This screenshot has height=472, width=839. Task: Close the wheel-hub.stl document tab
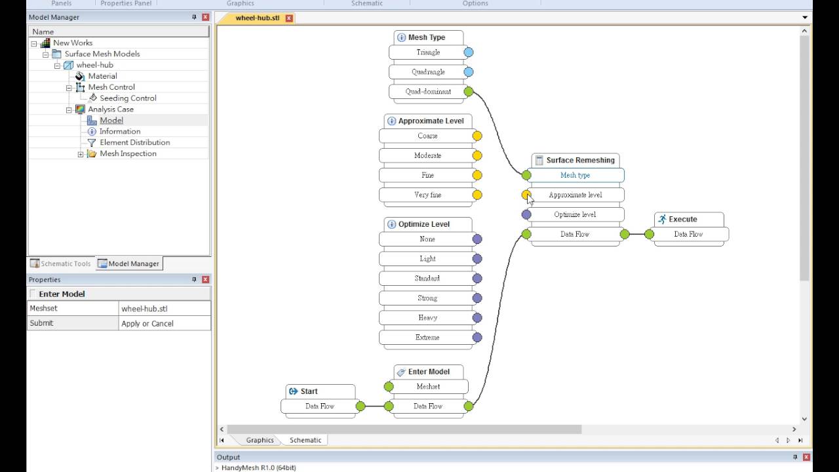click(x=288, y=18)
